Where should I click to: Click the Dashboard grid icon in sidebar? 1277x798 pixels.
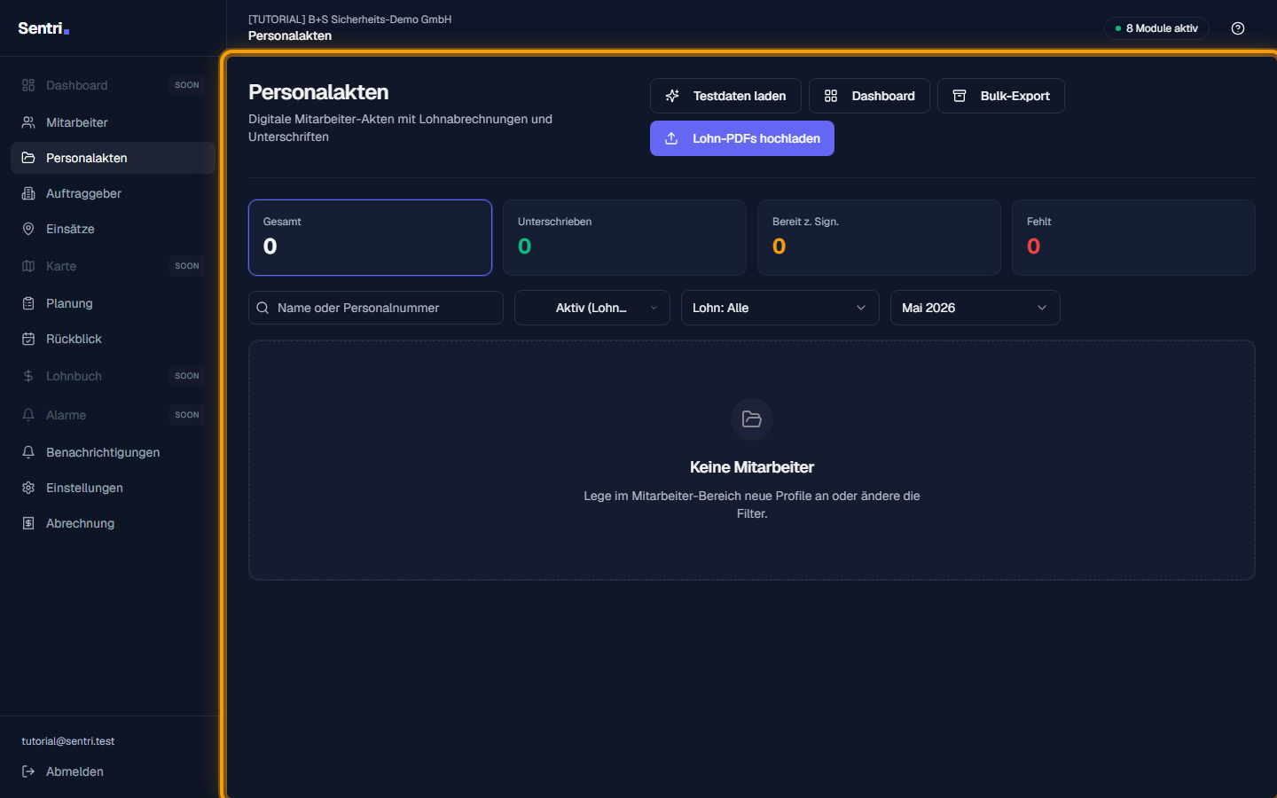click(x=28, y=85)
